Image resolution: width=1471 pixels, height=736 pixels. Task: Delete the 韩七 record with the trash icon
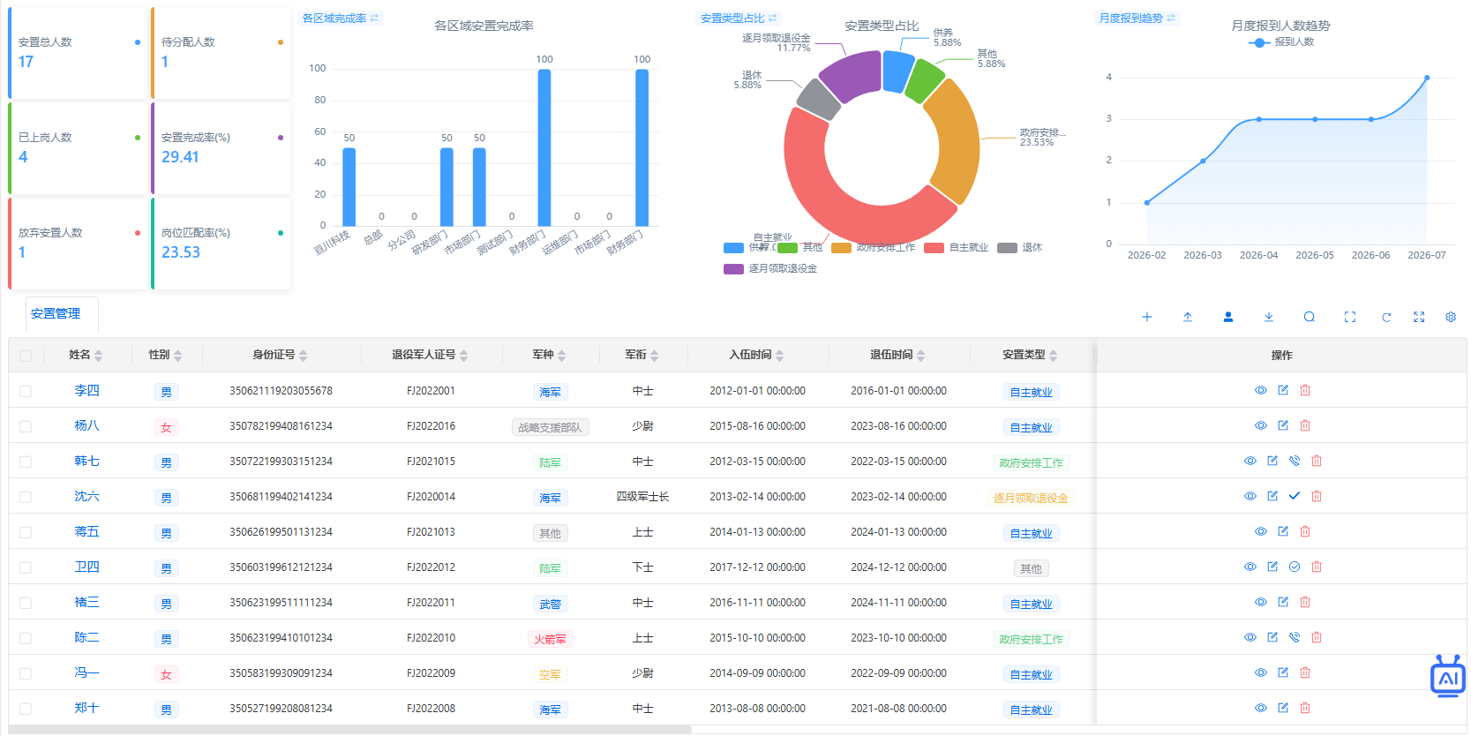pos(1317,461)
